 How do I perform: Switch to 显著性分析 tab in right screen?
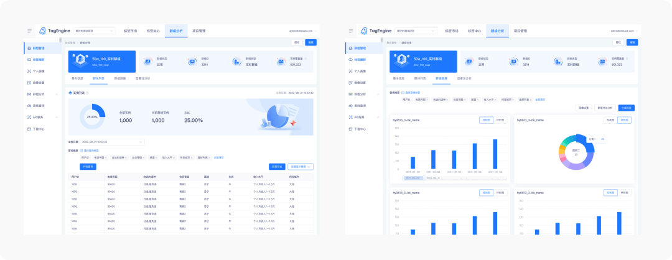click(x=464, y=79)
